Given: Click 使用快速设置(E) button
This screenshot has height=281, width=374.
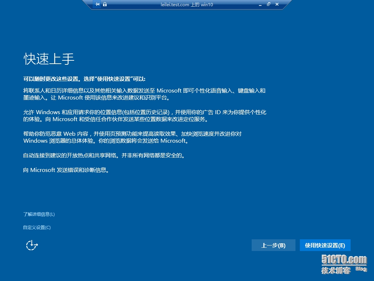Looking at the screenshot, I should [325, 245].
